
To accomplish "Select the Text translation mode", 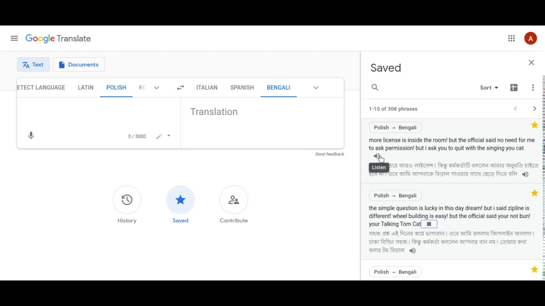I will pyautogui.click(x=33, y=65).
